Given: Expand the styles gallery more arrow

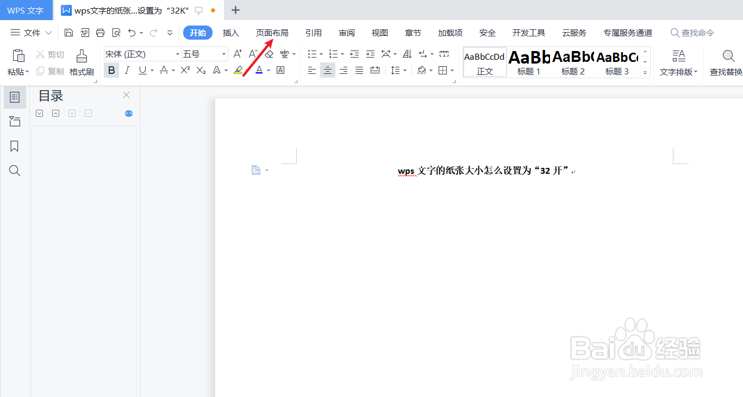Looking at the screenshot, I should pos(646,72).
